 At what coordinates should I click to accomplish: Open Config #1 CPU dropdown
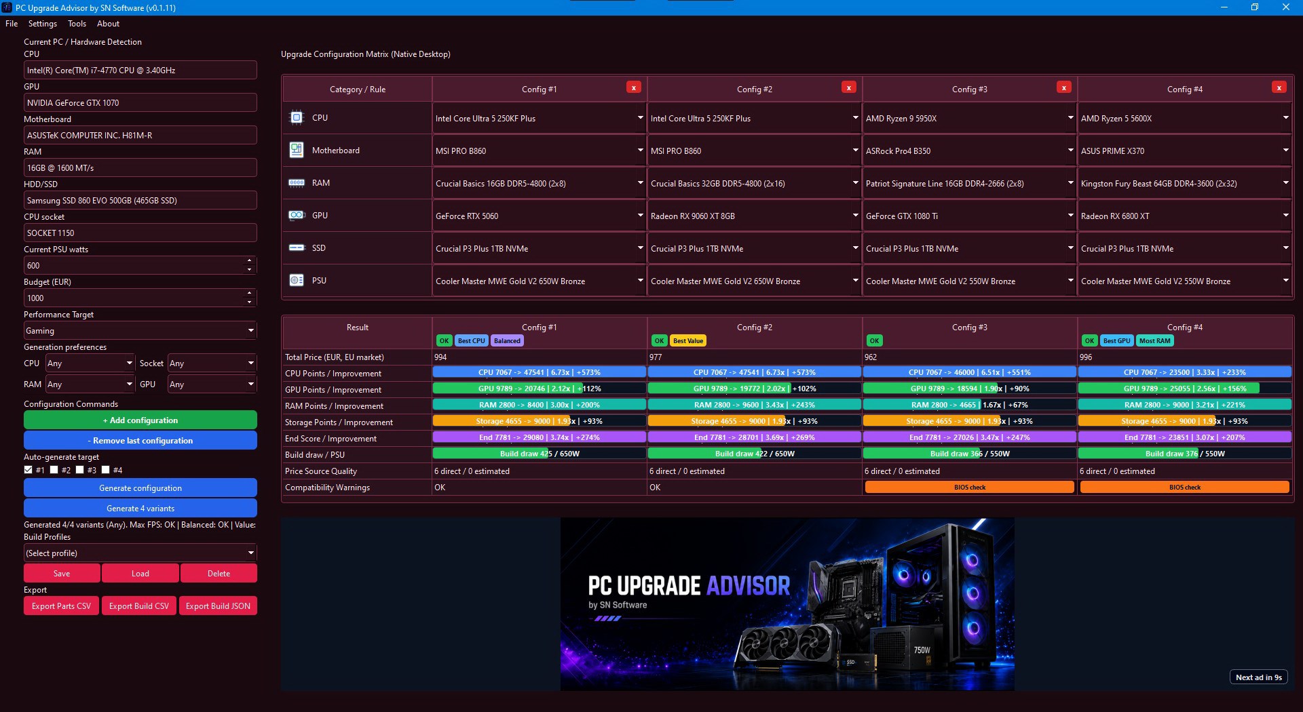pyautogui.click(x=539, y=118)
